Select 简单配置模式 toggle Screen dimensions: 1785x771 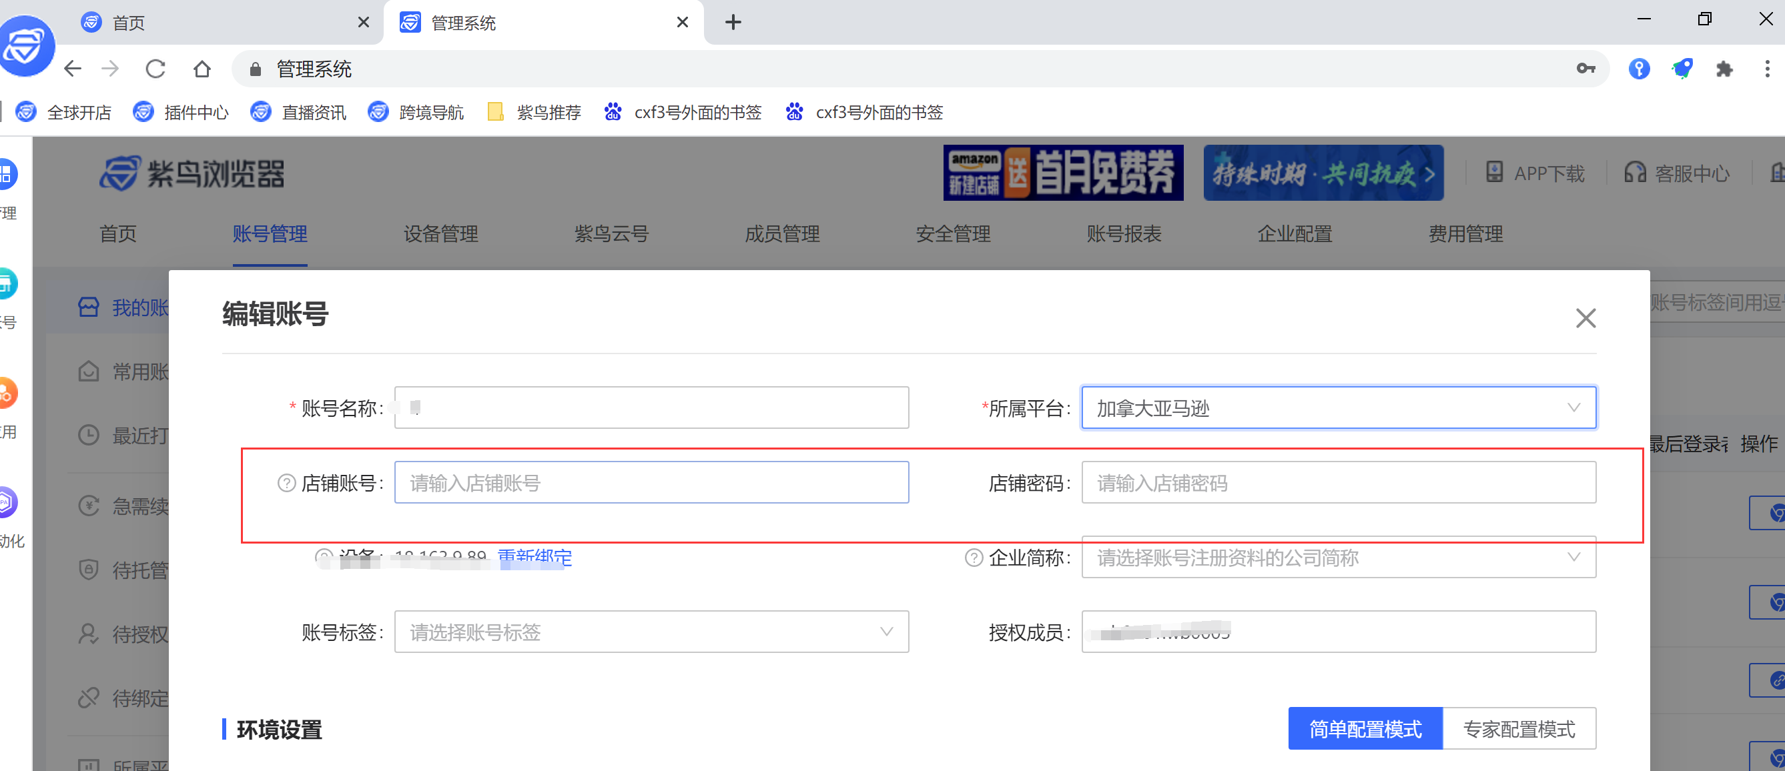[x=1365, y=729]
